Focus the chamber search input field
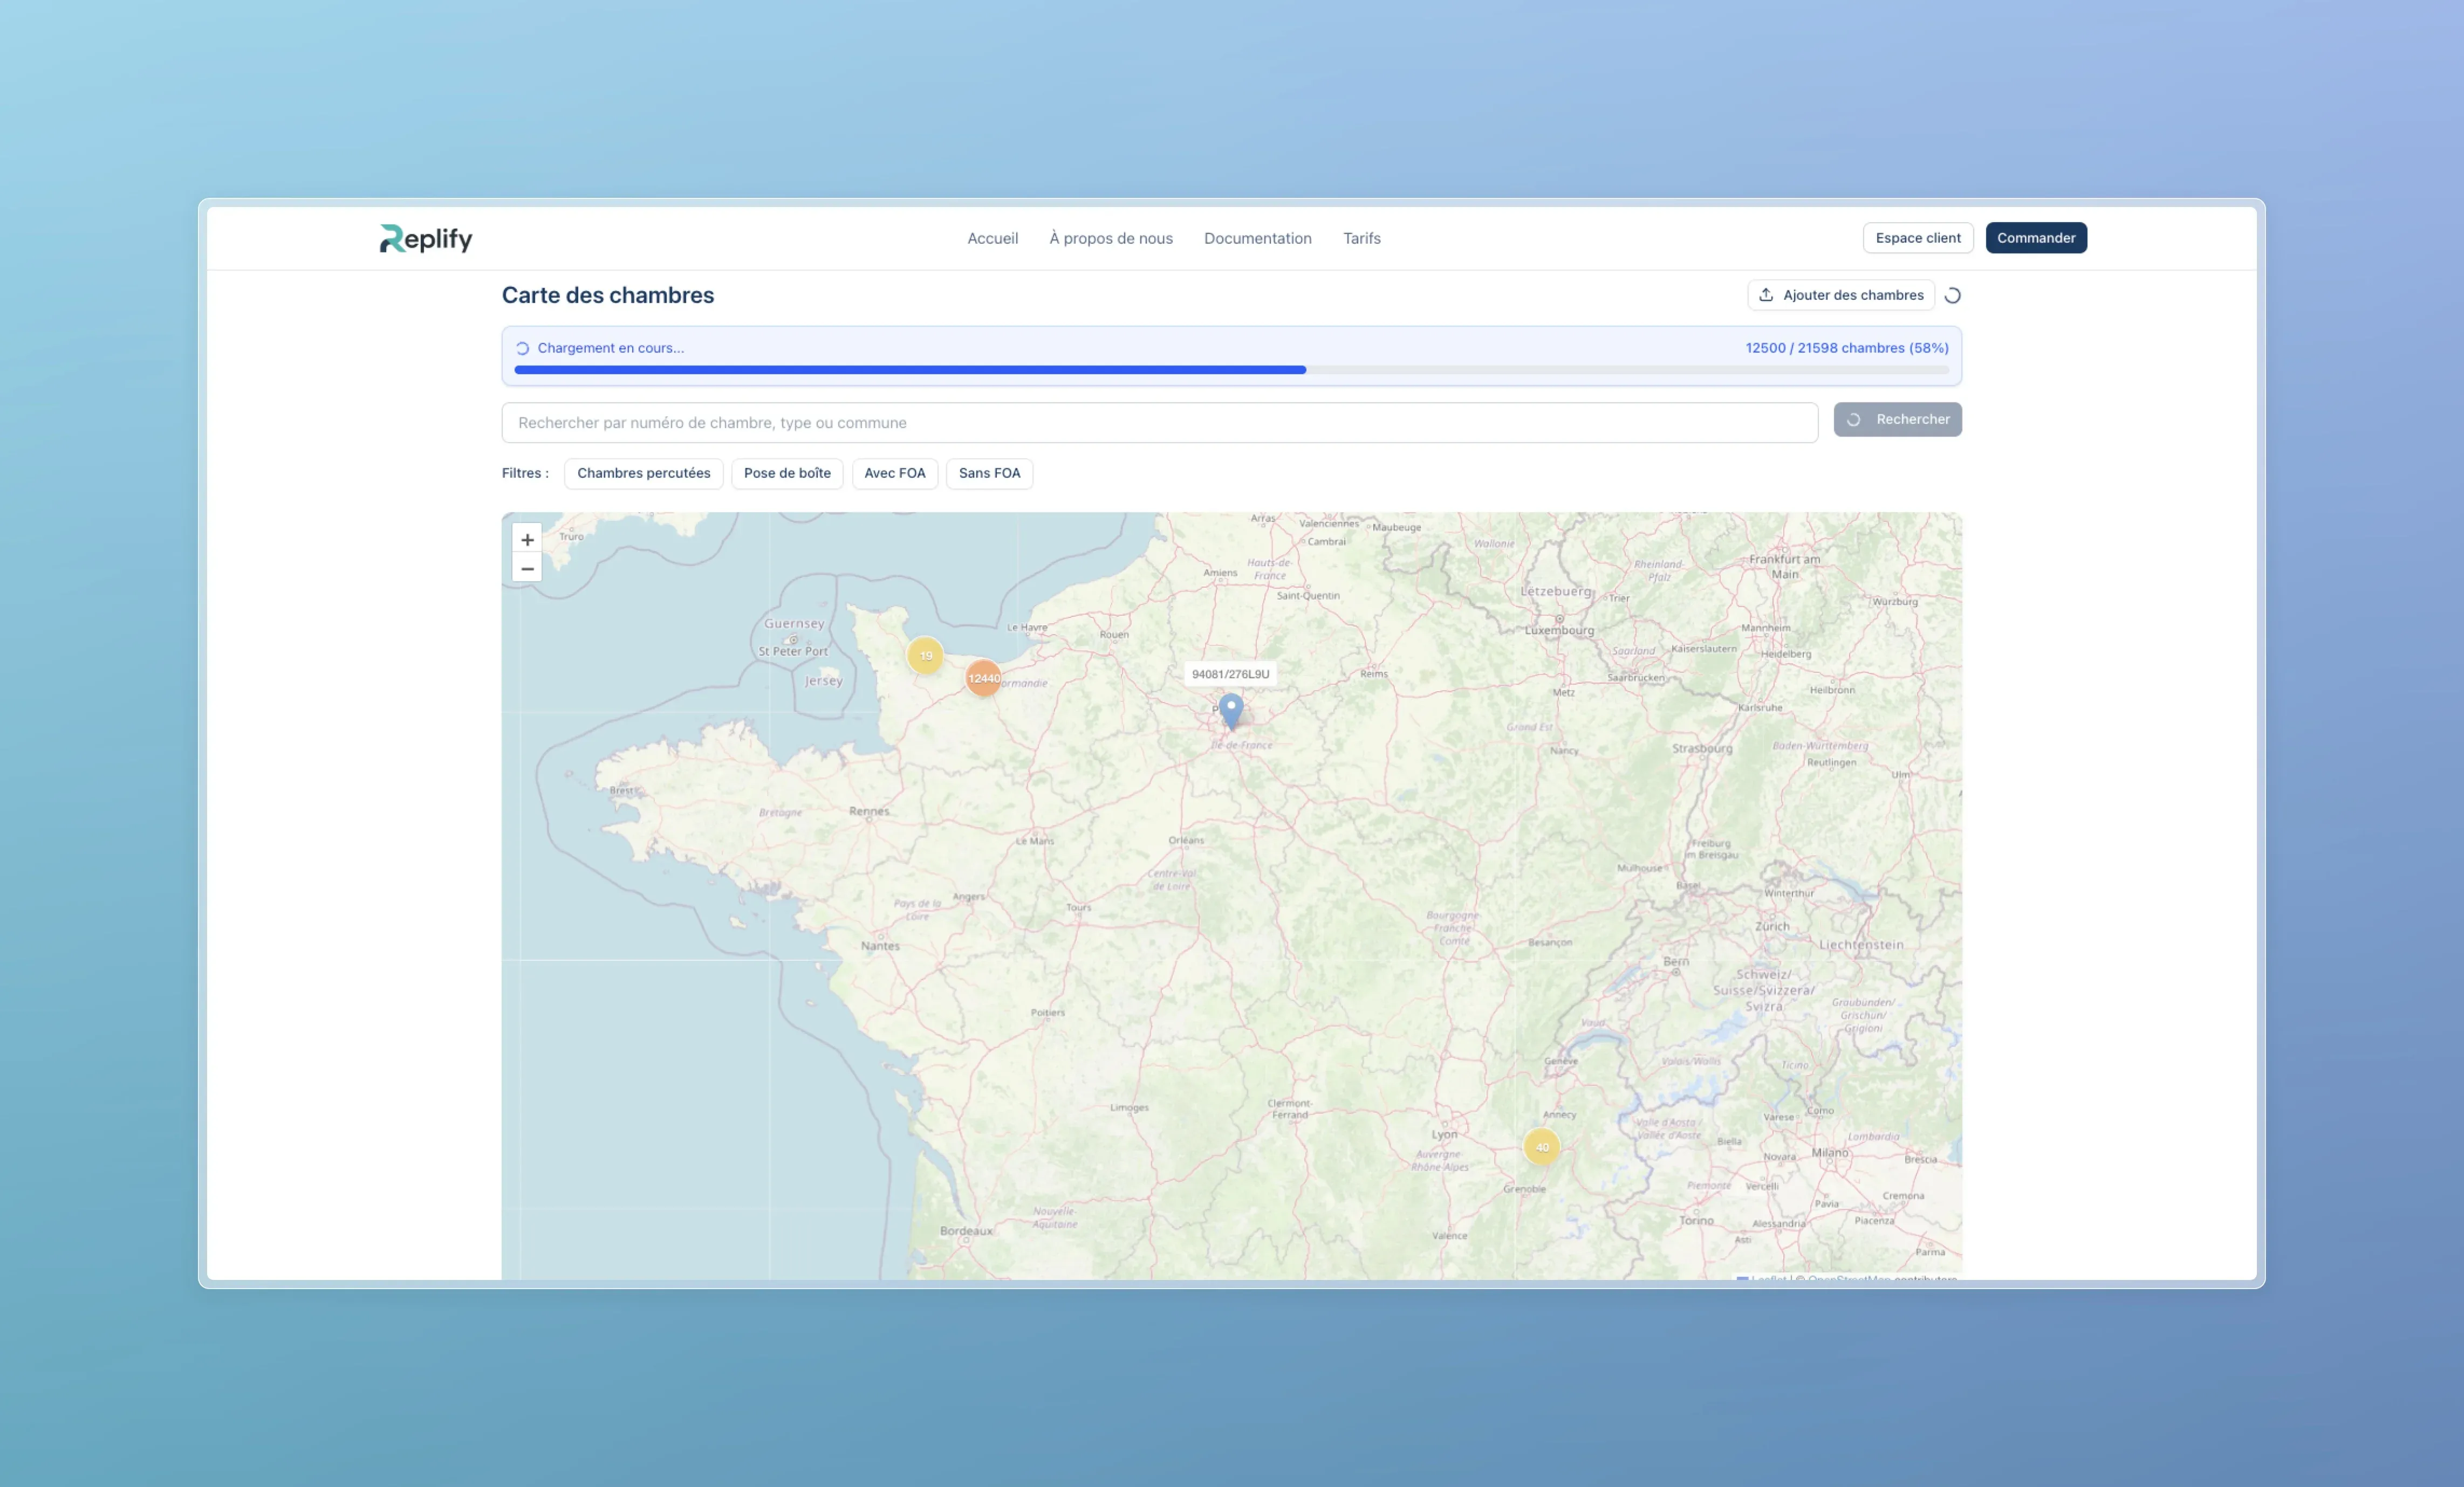This screenshot has width=2464, height=1487. (x=1159, y=423)
